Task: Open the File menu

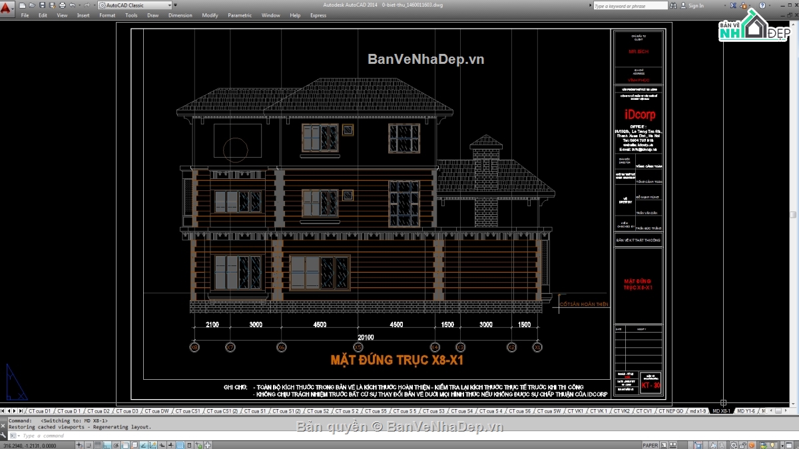Action: pyautogui.click(x=25, y=15)
